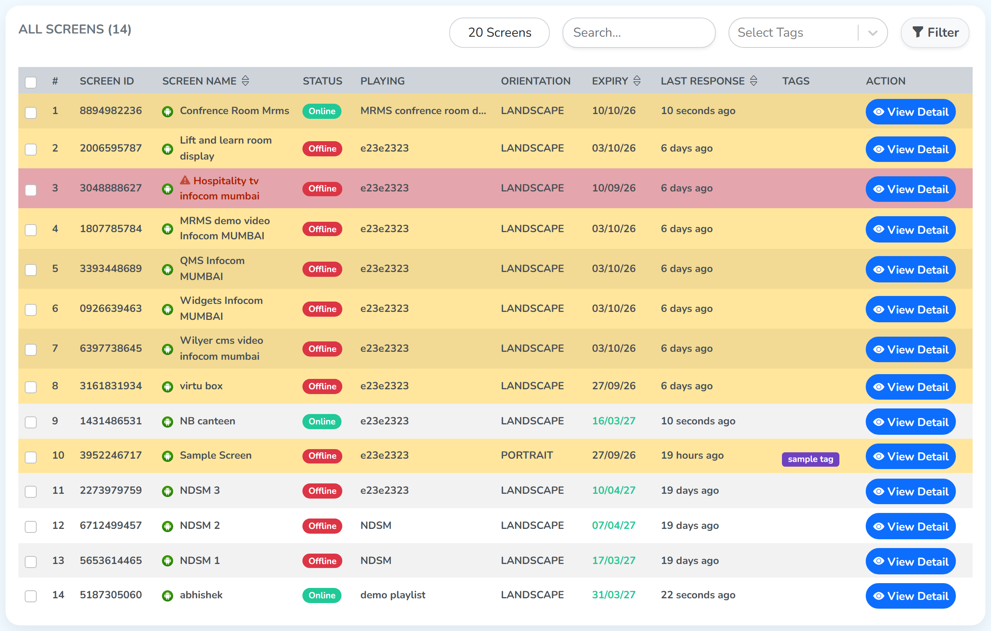Click the warning triangle on Hospitality tv
The width and height of the screenshot is (991, 631).
[x=185, y=180]
